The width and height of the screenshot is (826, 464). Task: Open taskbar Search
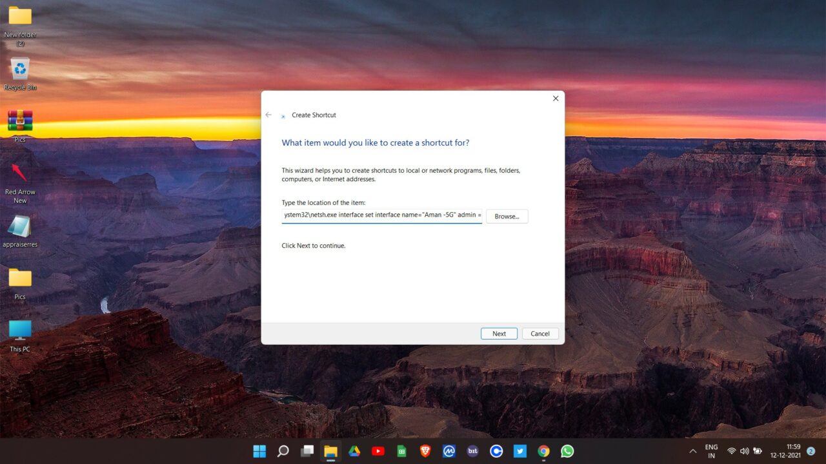(283, 451)
